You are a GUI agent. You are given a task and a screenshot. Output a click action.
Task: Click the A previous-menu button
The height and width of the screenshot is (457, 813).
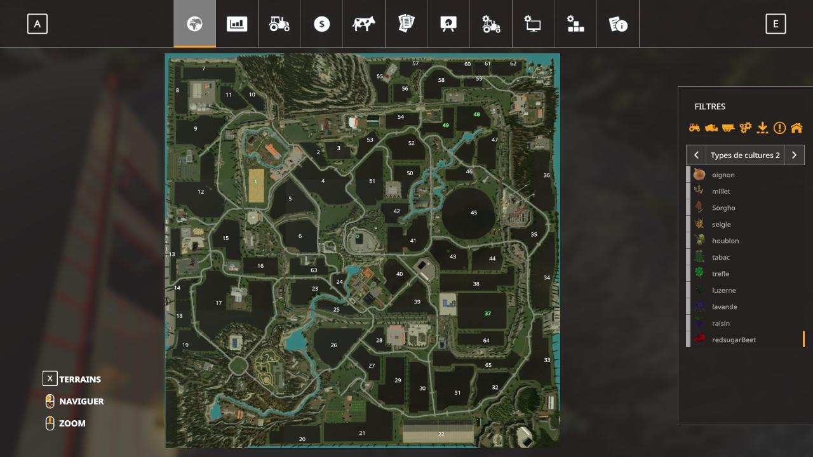pyautogui.click(x=37, y=24)
